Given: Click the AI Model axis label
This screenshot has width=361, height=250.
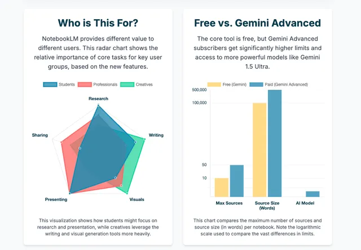Looking at the screenshot, I should 305,203.
